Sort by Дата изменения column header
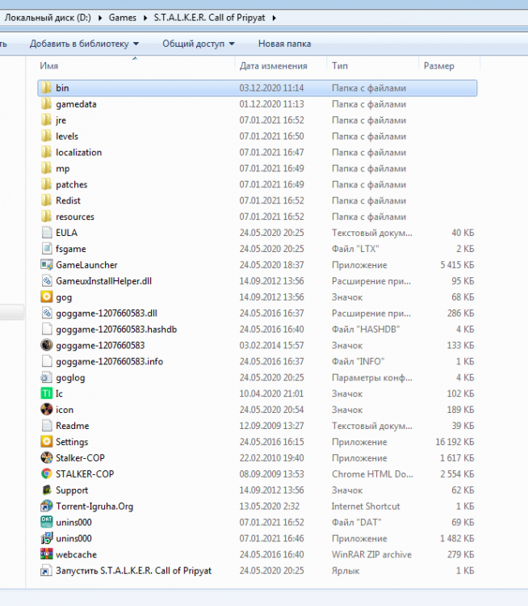The width and height of the screenshot is (528, 606). 281,65
